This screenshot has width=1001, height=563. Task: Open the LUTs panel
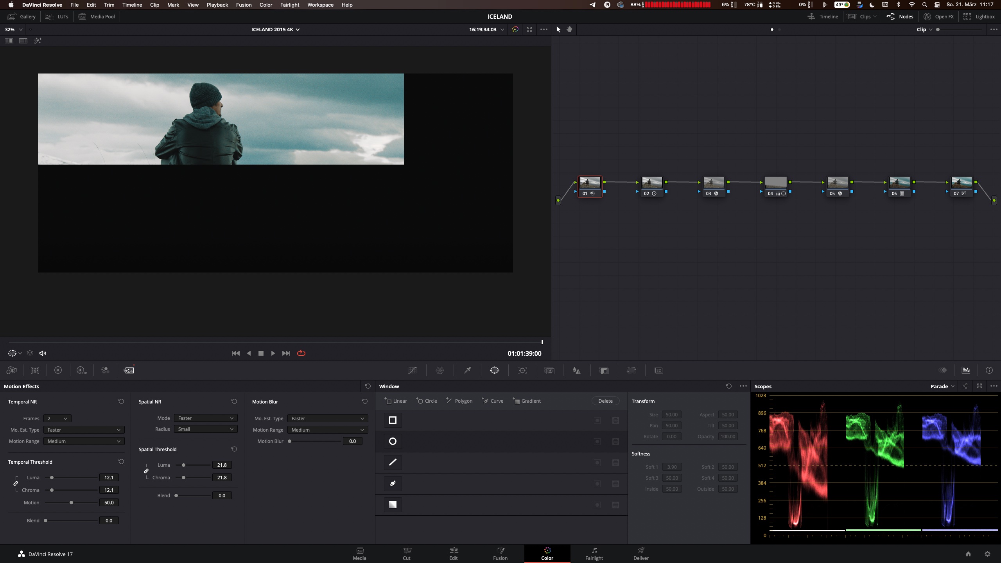pos(57,16)
